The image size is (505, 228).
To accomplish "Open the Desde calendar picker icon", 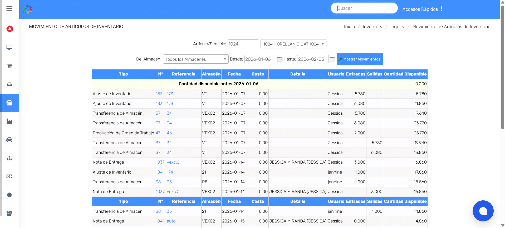I will pos(280,59).
